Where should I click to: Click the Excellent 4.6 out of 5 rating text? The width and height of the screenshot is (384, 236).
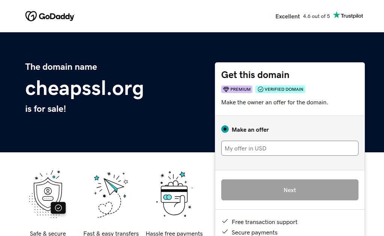click(x=303, y=16)
